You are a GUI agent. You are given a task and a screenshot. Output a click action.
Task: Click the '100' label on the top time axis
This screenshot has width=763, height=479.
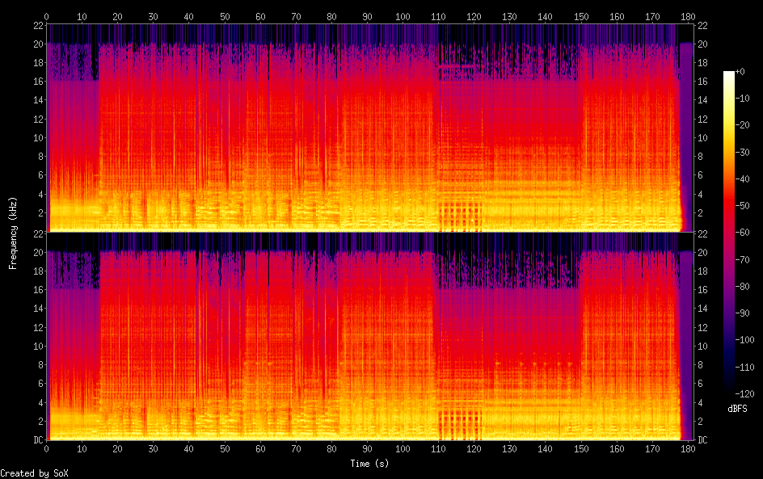click(x=403, y=16)
